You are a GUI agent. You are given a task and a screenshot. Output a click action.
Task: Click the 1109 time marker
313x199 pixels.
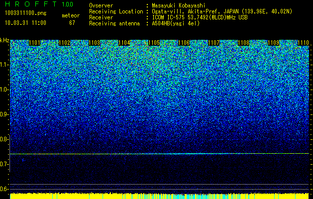[x=274, y=43]
